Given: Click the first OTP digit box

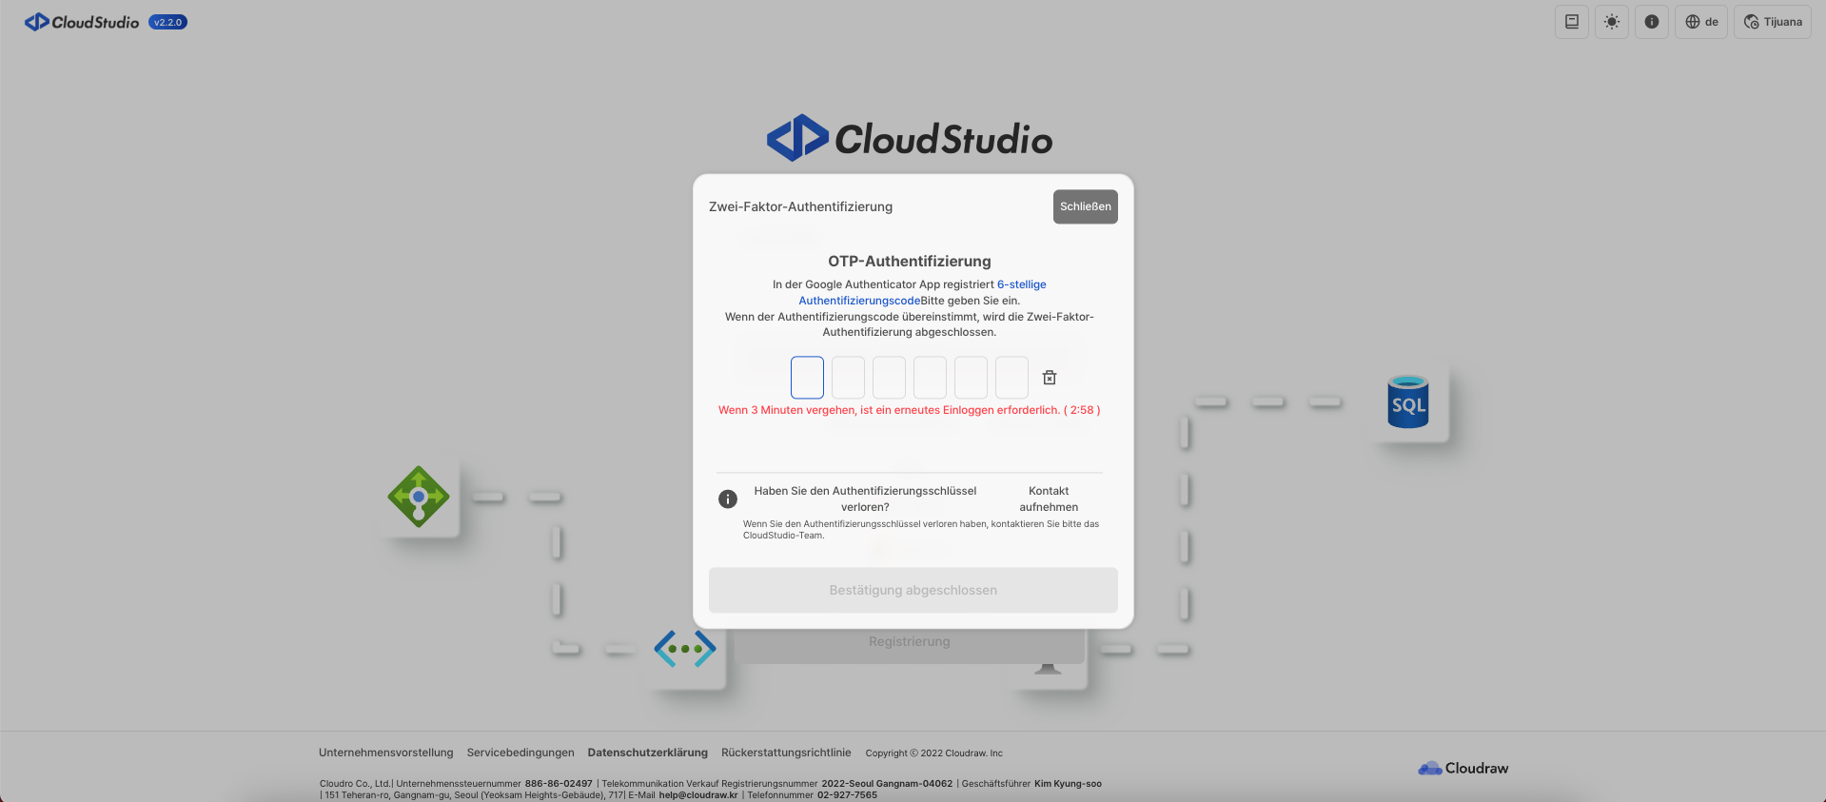Looking at the screenshot, I should tap(807, 378).
